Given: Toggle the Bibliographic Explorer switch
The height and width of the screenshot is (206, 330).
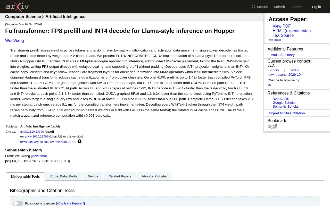Looking at the screenshot, I should pyautogui.click(x=18, y=203).
